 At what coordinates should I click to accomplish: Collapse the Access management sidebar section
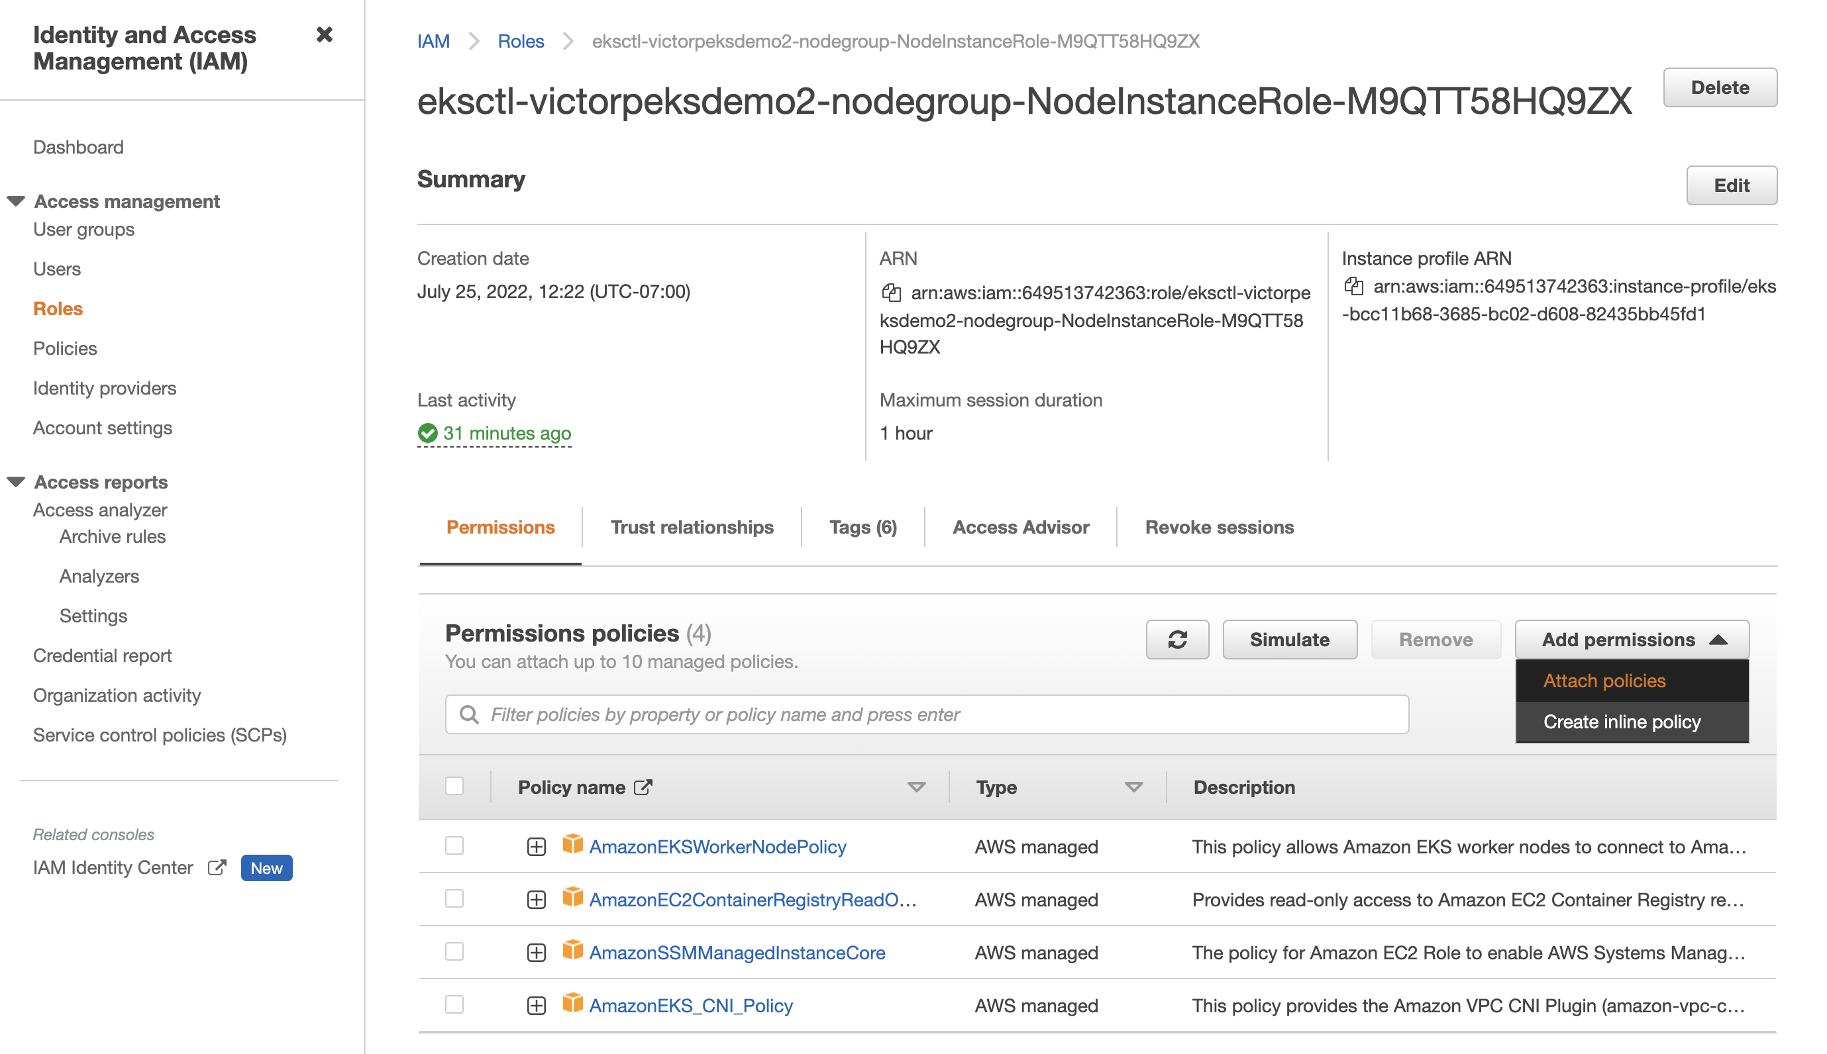pyautogui.click(x=16, y=201)
